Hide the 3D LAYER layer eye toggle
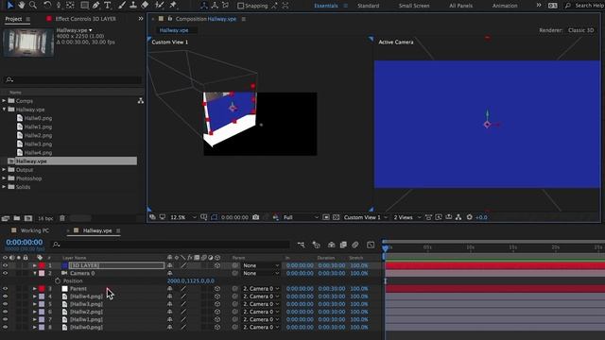Screen dimensions: 605x340 6,265
